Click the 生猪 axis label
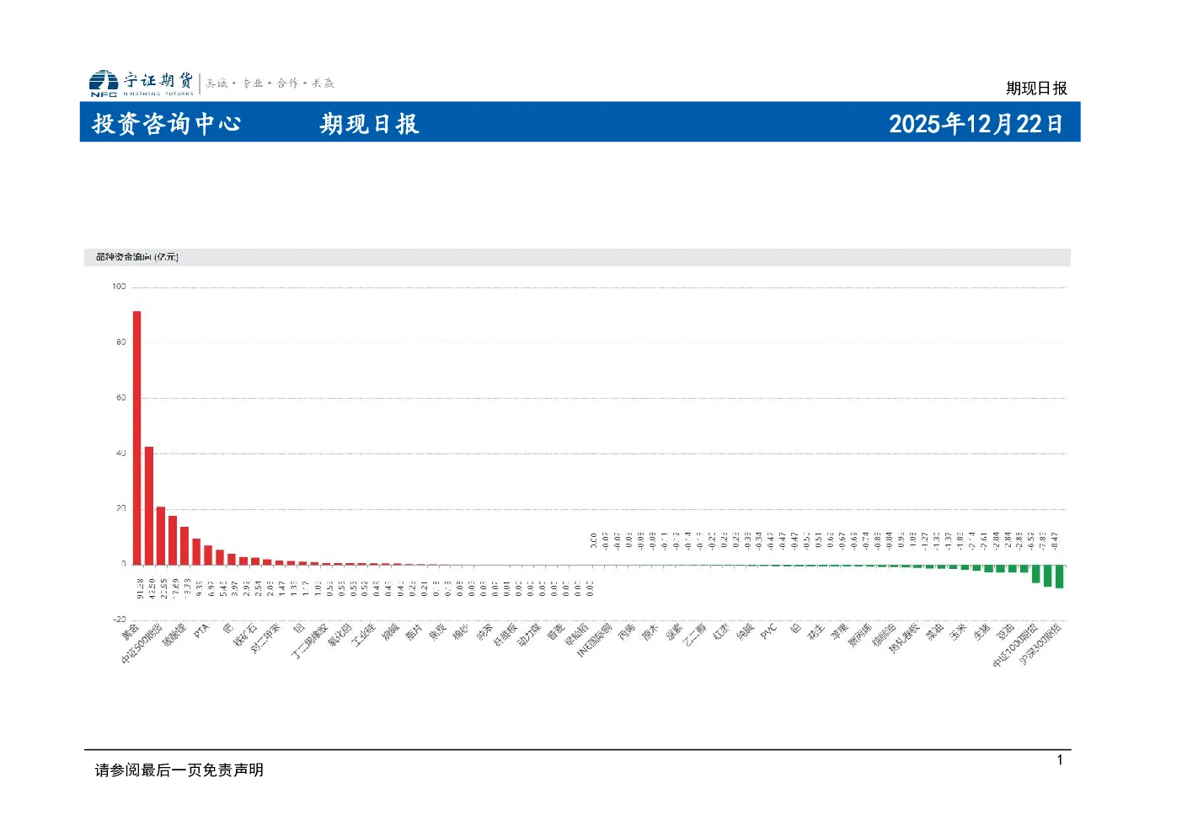This screenshot has height=837, width=1182. pos(980,633)
